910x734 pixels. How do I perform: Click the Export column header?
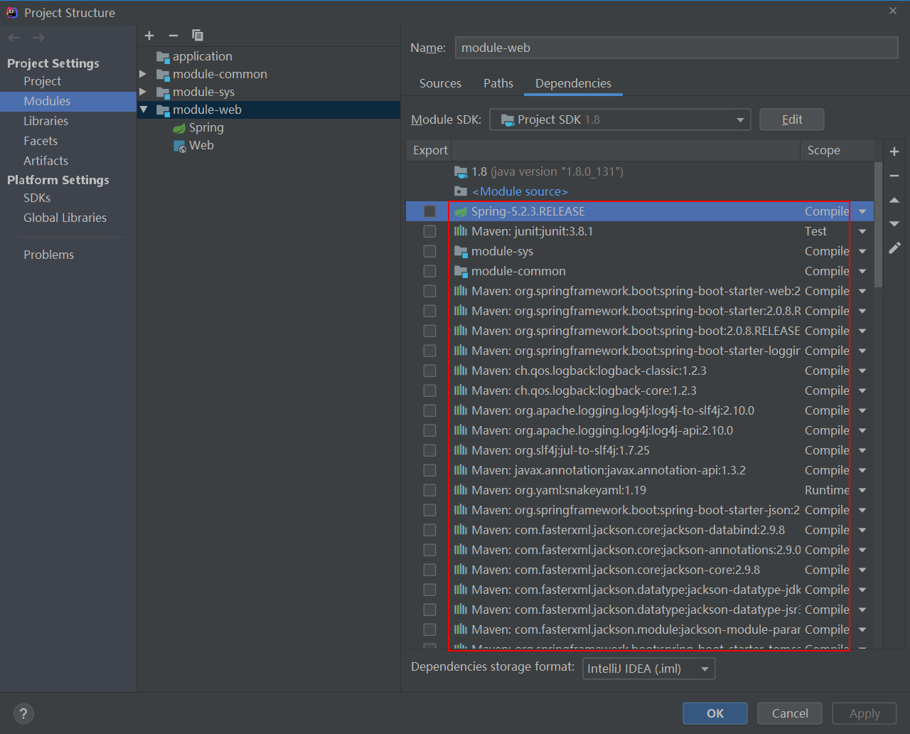point(429,150)
